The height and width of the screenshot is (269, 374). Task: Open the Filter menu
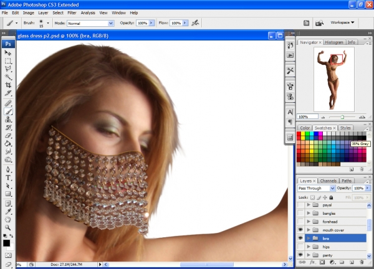(72, 13)
